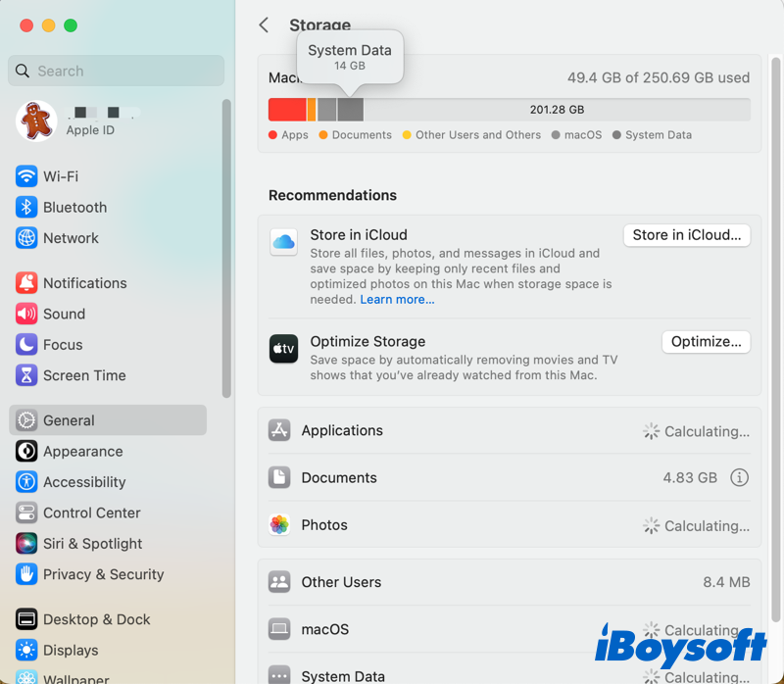Click the Documents info icon
The height and width of the screenshot is (684, 784).
[x=740, y=478]
